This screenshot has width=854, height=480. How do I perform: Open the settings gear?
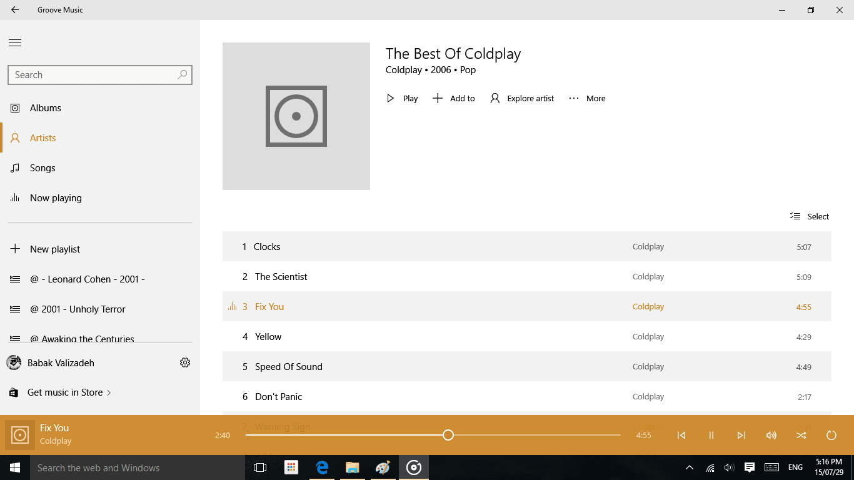tap(185, 362)
